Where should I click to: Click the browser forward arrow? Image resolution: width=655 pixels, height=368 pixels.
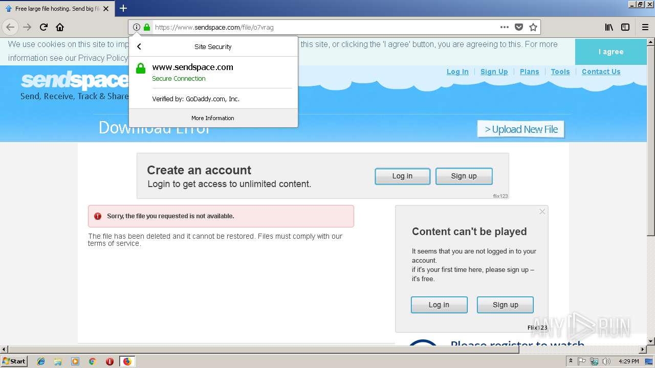coord(27,27)
